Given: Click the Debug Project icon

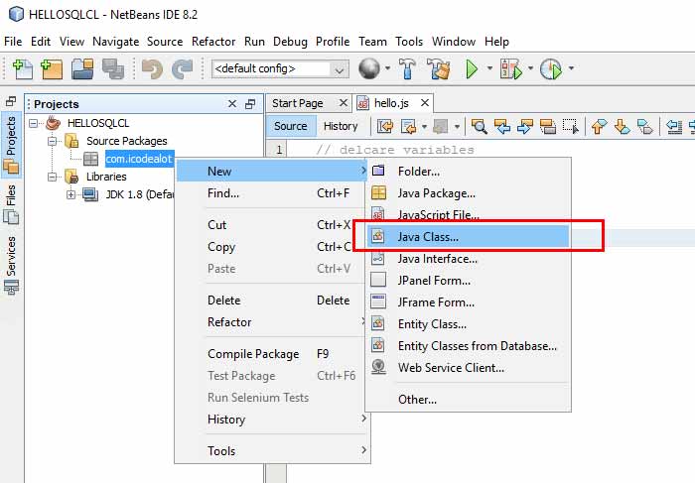Looking at the screenshot, I should click(511, 68).
